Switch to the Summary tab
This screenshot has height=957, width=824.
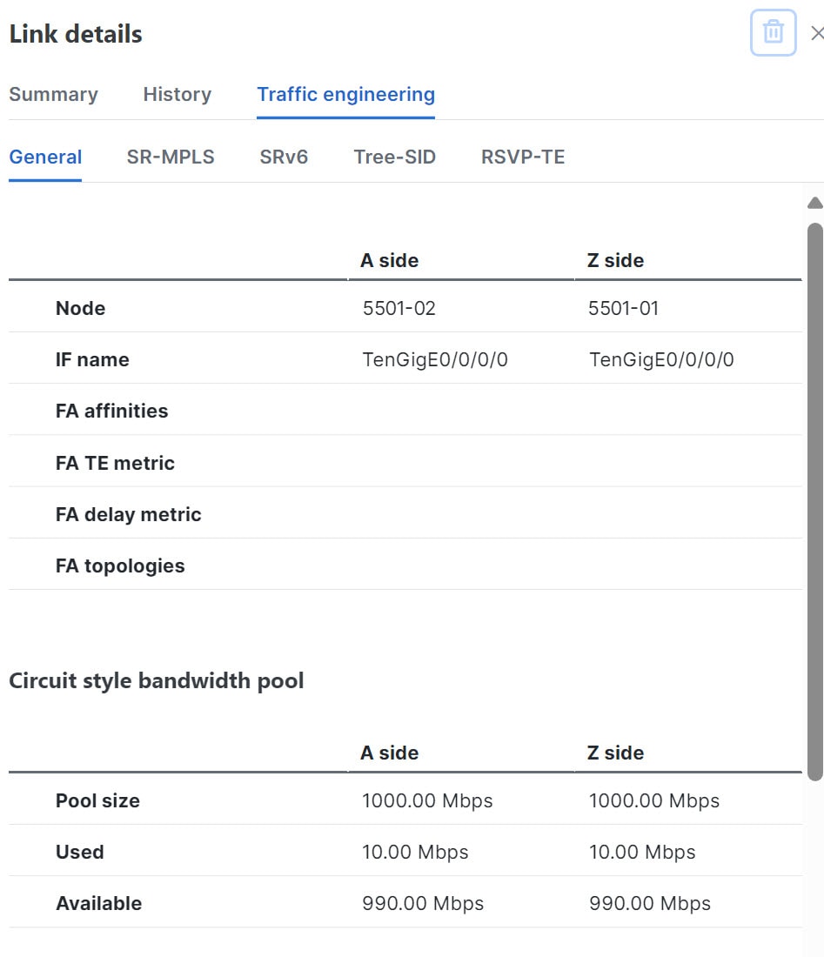pyautogui.click(x=53, y=94)
